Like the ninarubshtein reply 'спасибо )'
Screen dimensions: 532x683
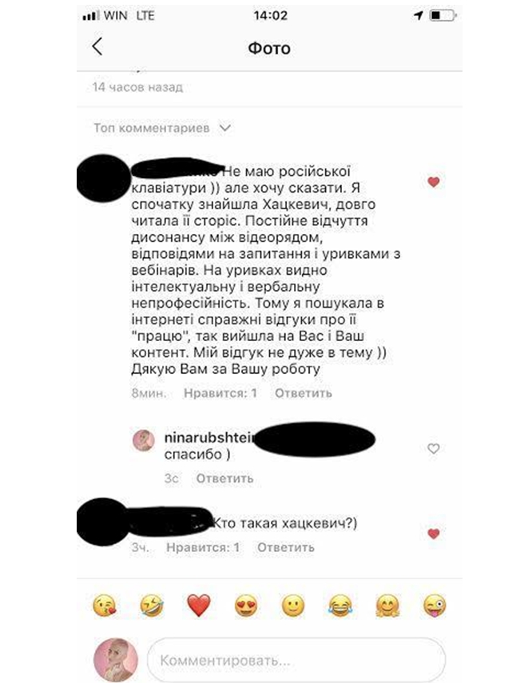tap(434, 448)
